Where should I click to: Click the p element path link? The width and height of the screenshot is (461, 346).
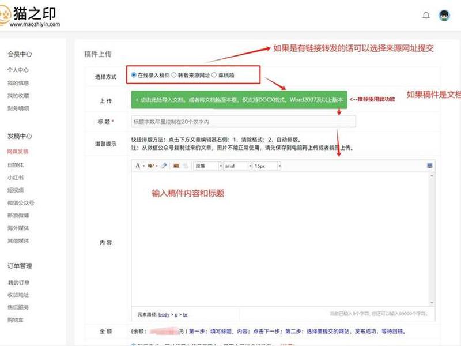[176, 315]
